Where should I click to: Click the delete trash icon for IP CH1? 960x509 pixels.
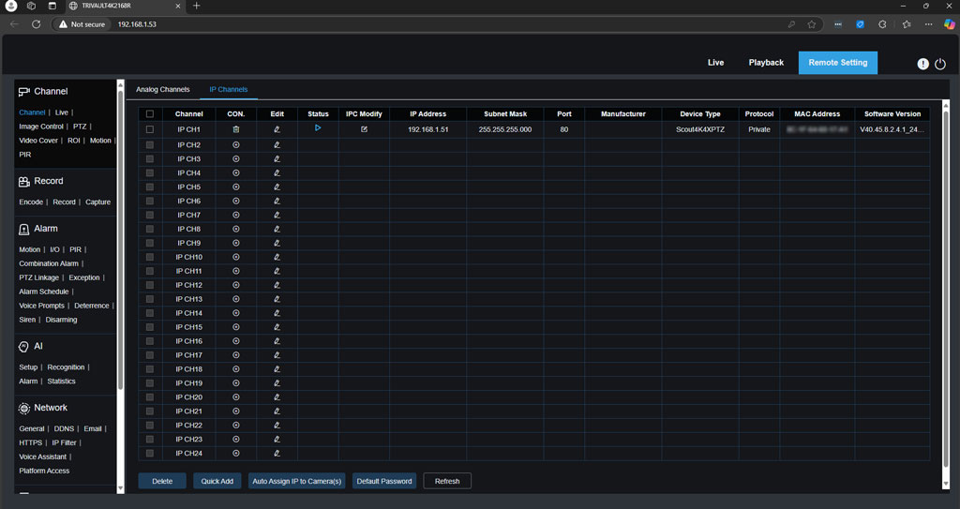(236, 129)
